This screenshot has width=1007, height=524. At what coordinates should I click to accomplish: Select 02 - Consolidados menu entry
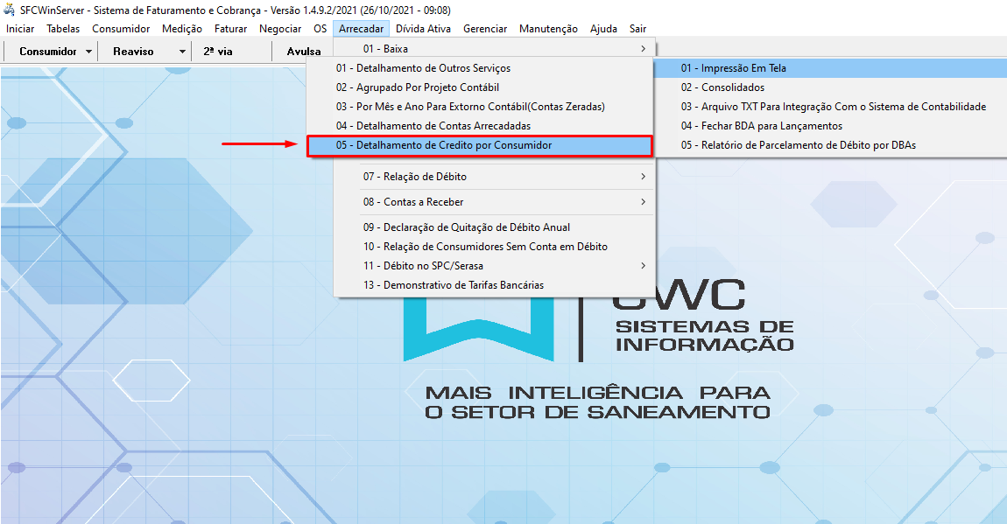point(722,87)
